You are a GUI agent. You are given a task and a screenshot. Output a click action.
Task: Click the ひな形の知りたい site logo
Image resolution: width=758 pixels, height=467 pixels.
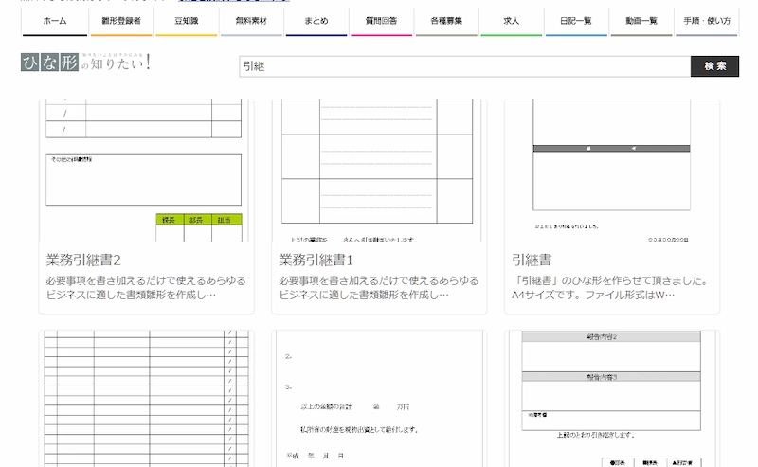85,63
